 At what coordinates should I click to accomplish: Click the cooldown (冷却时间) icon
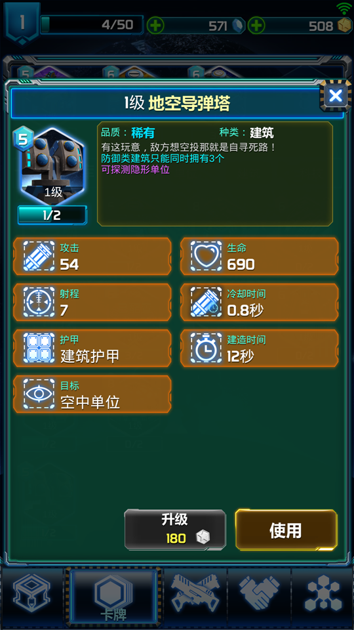click(206, 302)
